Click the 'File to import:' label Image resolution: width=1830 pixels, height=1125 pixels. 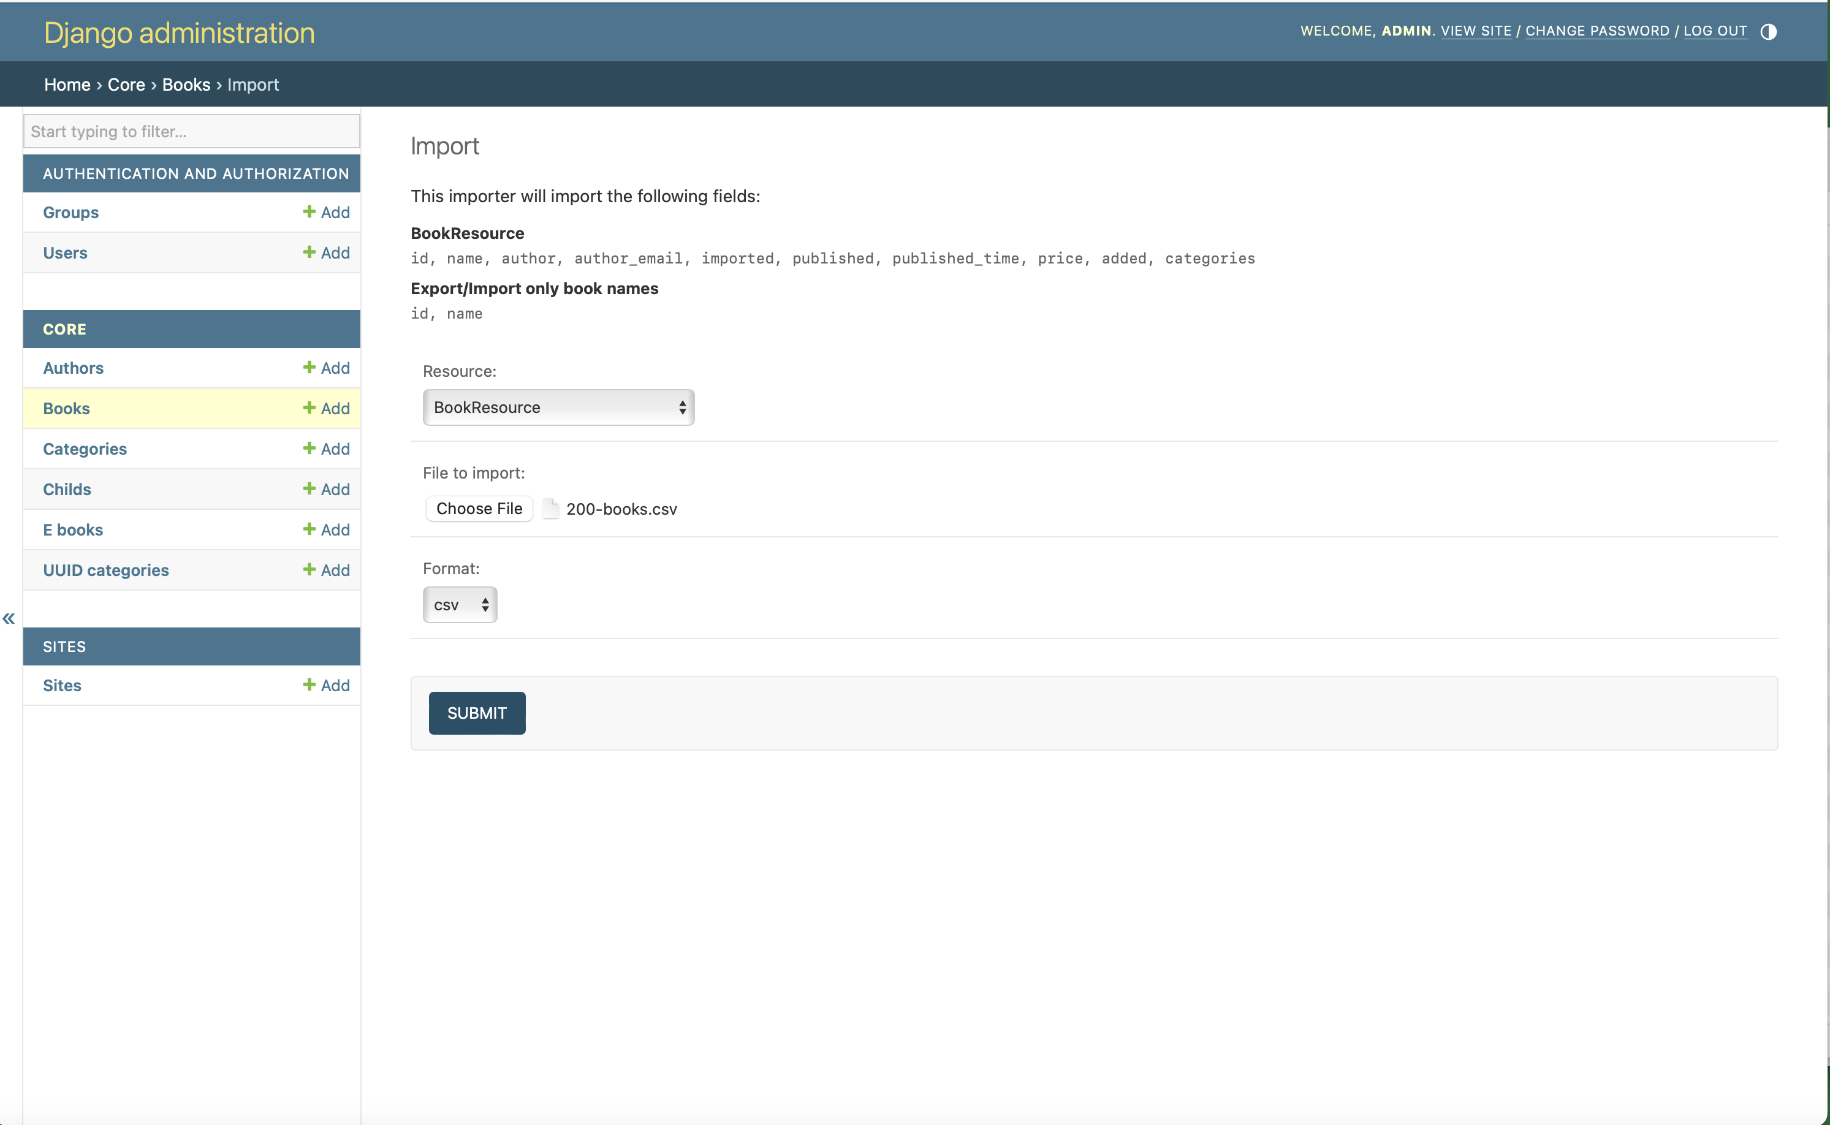pyautogui.click(x=473, y=472)
